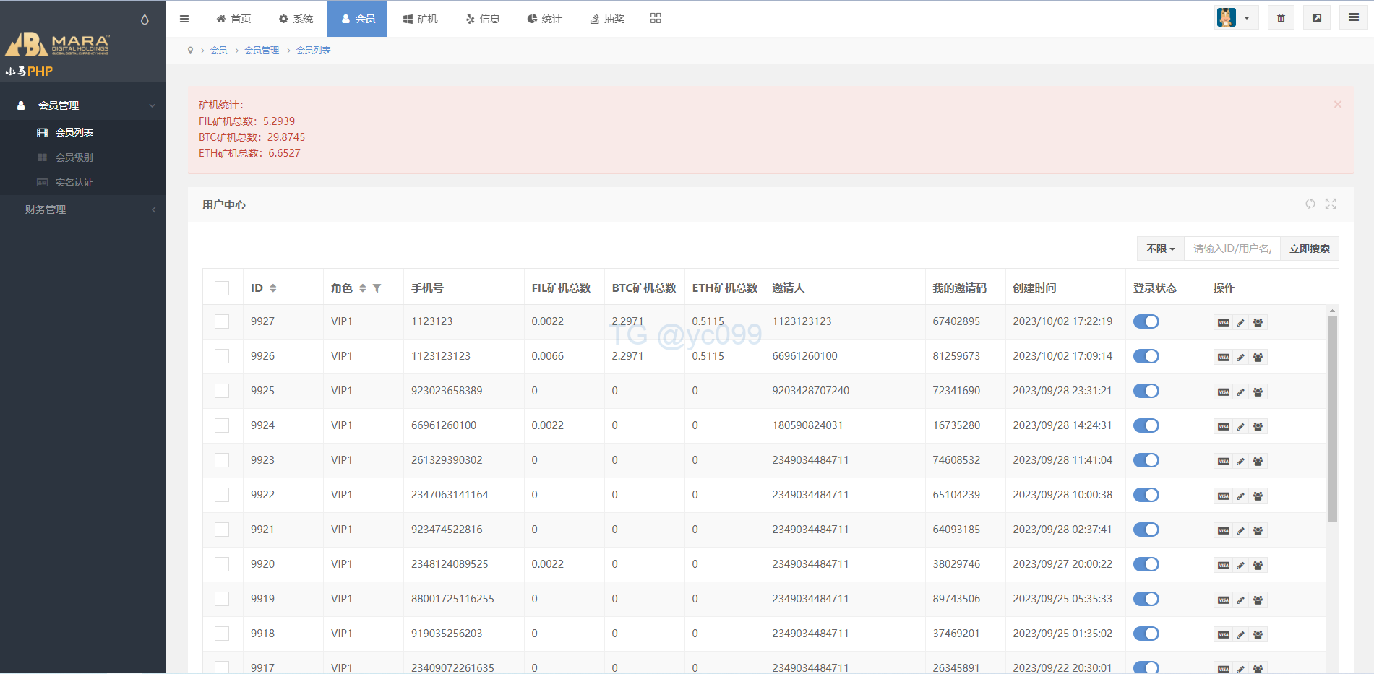Viewport: 1374px width, 674px height.
Task: Toggle login status switch for user 9924
Action: 1146,425
